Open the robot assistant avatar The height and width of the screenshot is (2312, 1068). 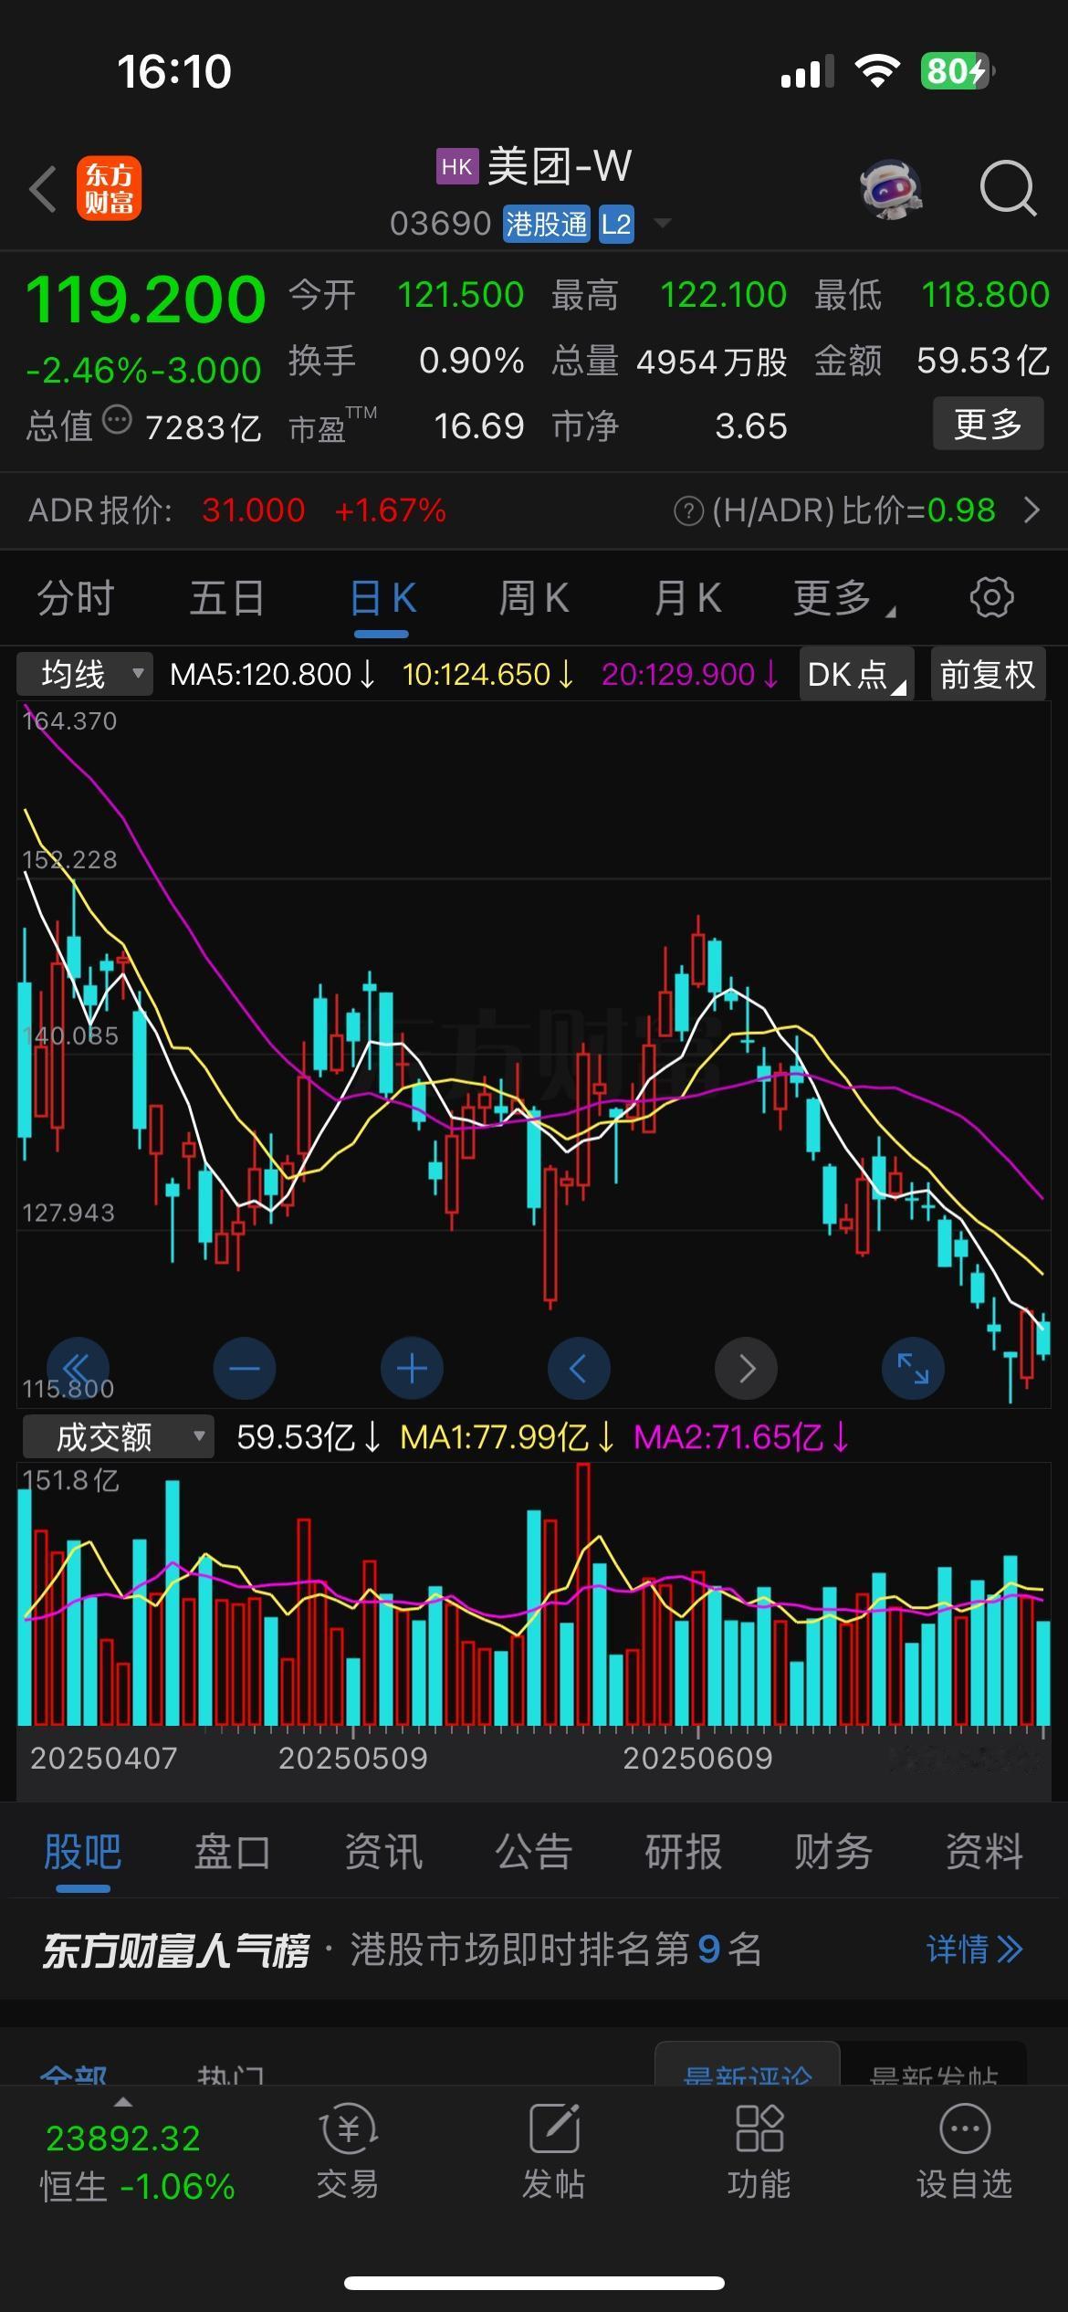(891, 189)
